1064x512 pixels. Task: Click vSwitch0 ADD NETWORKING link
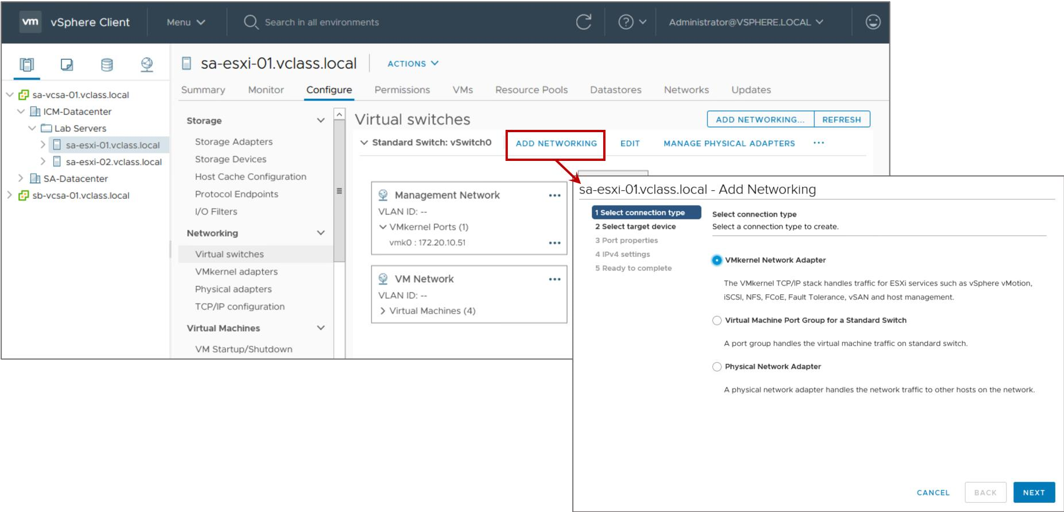(x=556, y=143)
